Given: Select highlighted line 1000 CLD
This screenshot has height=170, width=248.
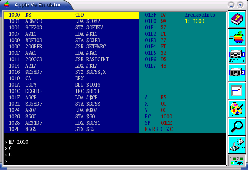Looking at the screenshot, I should point(72,15).
